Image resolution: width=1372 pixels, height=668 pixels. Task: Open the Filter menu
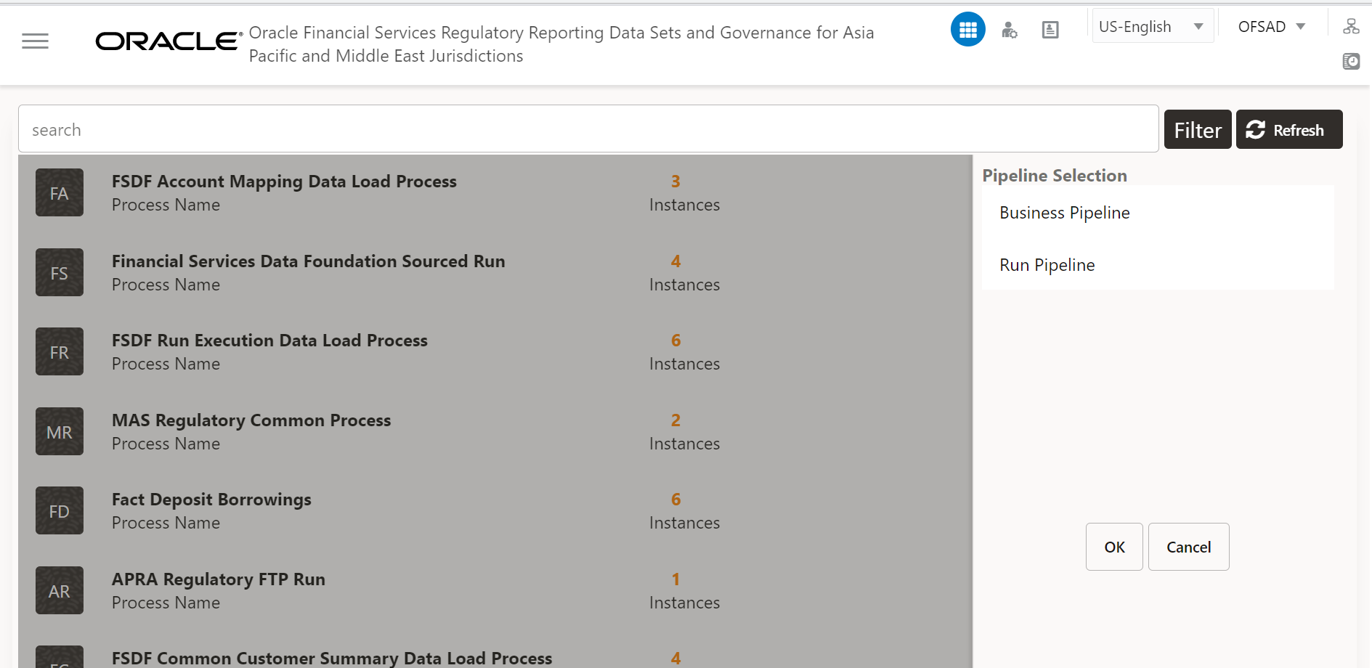tap(1197, 129)
